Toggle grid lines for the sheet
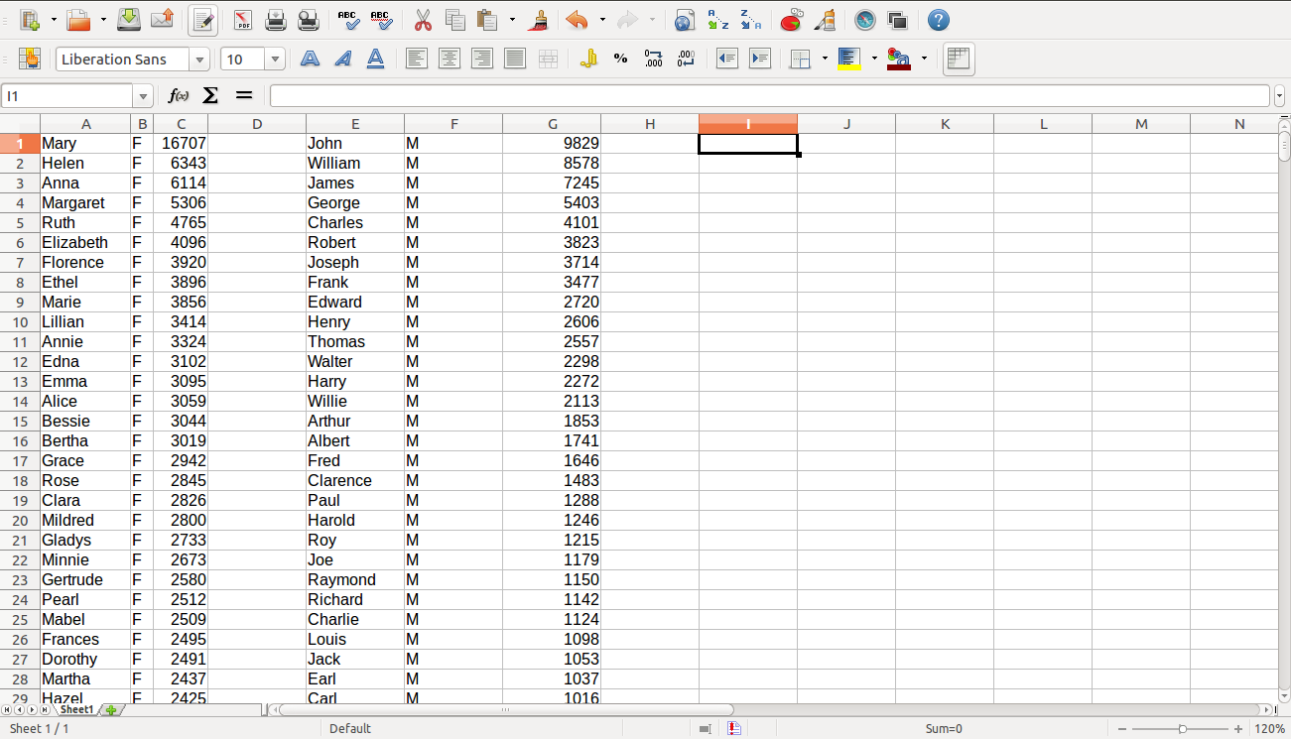 coord(958,59)
